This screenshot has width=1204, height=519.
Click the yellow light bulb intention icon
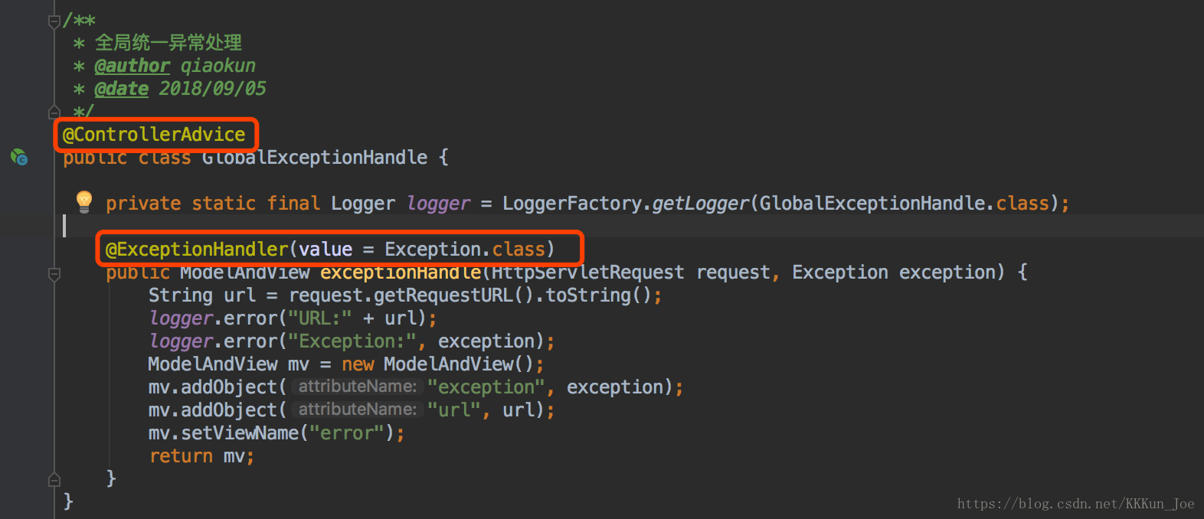(84, 201)
